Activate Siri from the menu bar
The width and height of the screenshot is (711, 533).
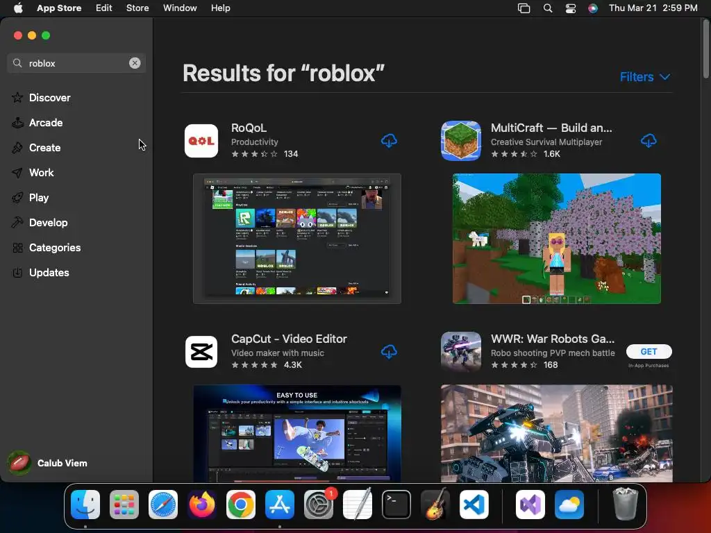point(593,8)
